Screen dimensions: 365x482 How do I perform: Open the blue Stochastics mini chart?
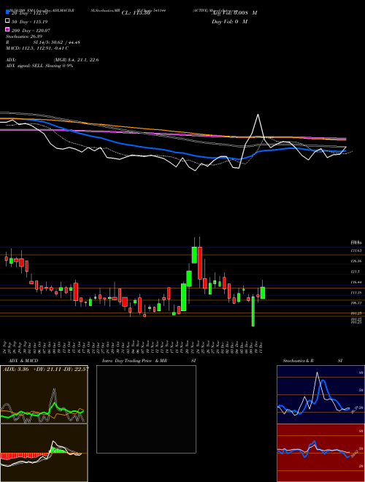click(320, 394)
